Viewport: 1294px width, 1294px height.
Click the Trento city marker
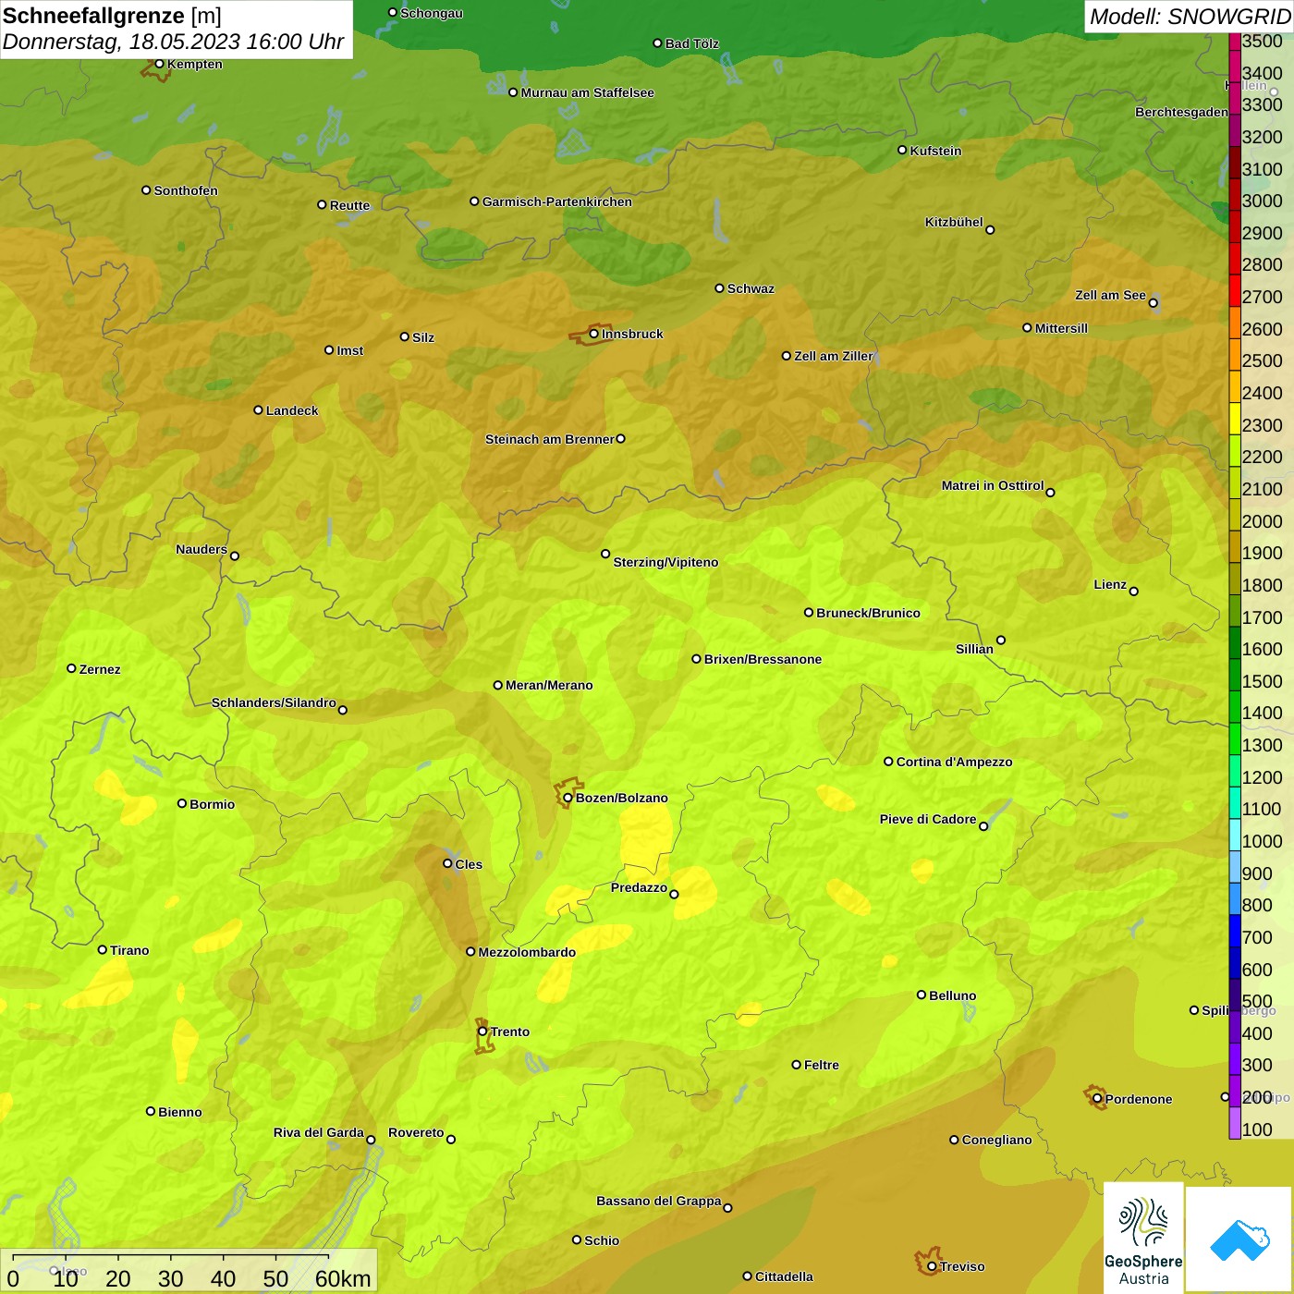coord(482,1032)
